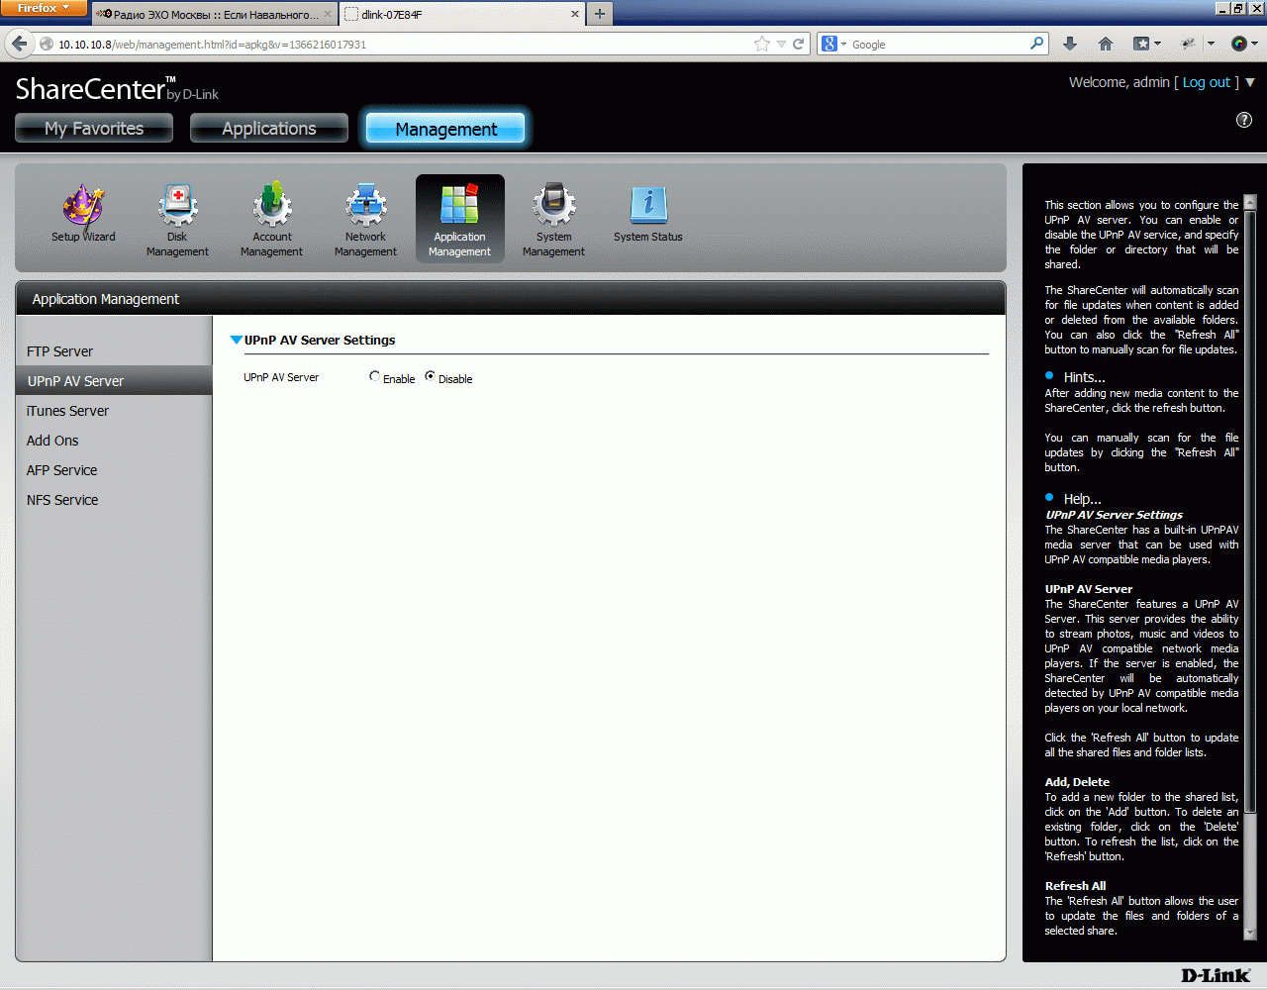This screenshot has height=990, width=1267.
Task: Open the Firefox application menu
Action: pos(44,8)
